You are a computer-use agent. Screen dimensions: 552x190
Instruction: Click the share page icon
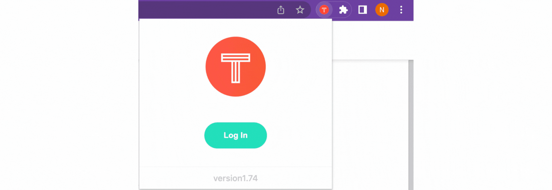[281, 10]
